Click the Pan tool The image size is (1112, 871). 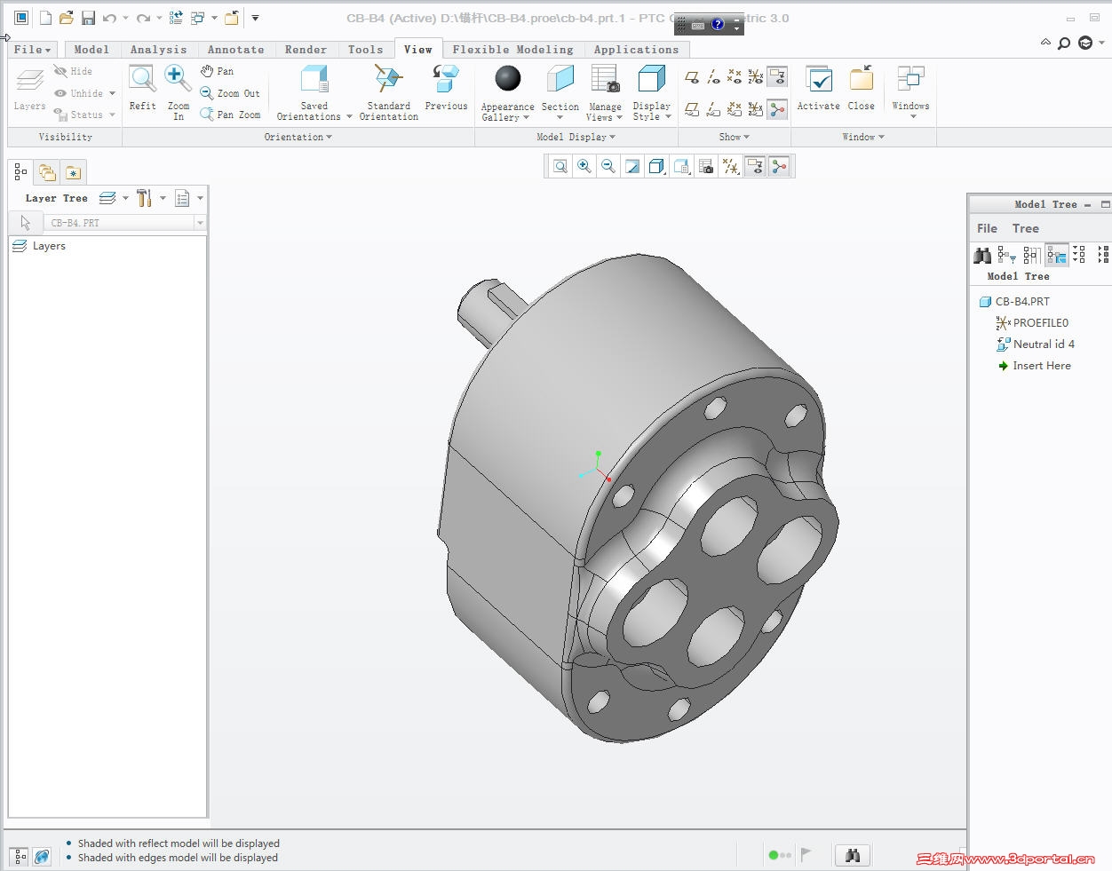coord(218,71)
